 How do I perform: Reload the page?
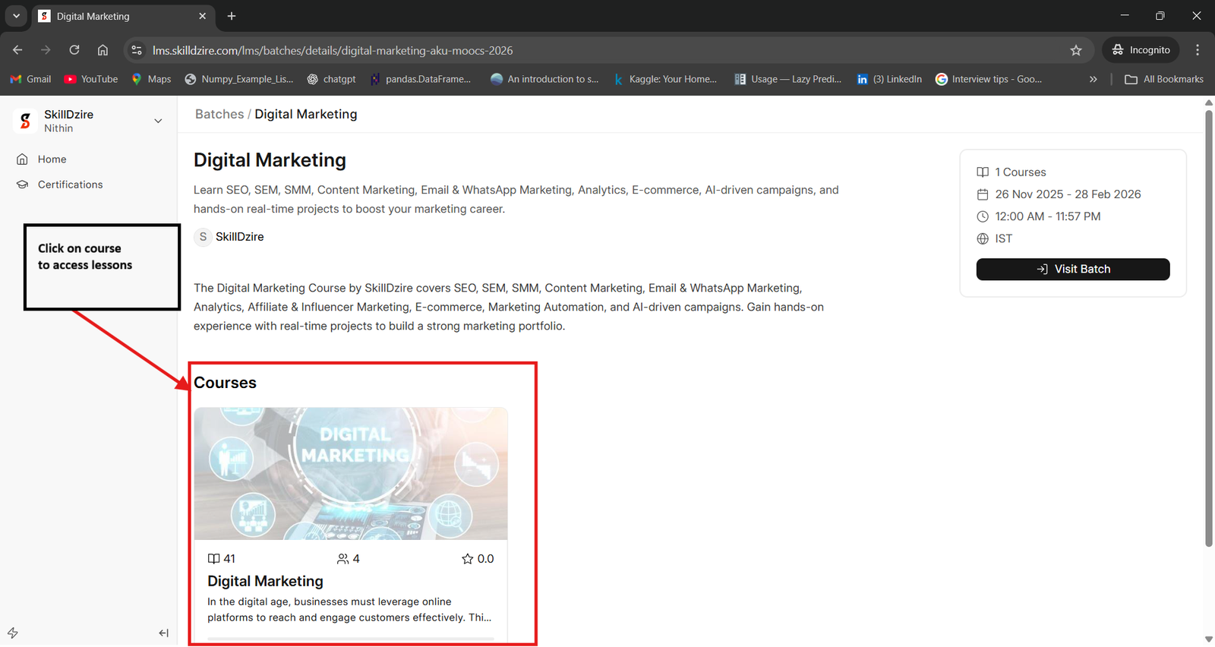click(74, 50)
